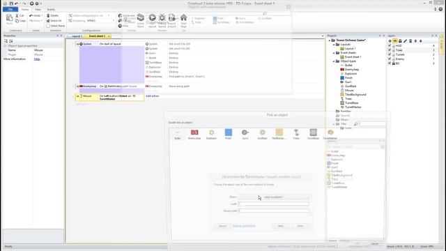The height and width of the screenshot is (251, 446).
Task: Switch to the View ribbon tab
Action: pos(38,9)
